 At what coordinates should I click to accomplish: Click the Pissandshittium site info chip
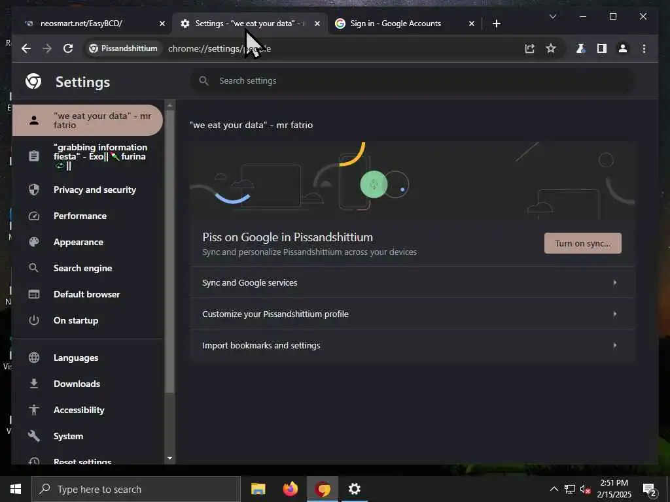[123, 48]
